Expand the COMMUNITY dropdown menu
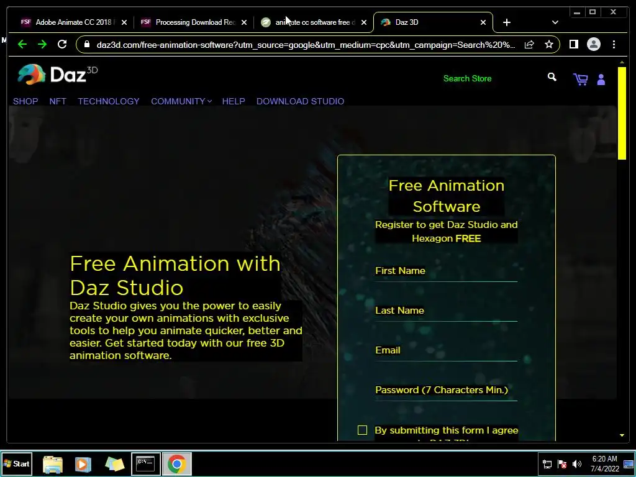 pos(181,101)
